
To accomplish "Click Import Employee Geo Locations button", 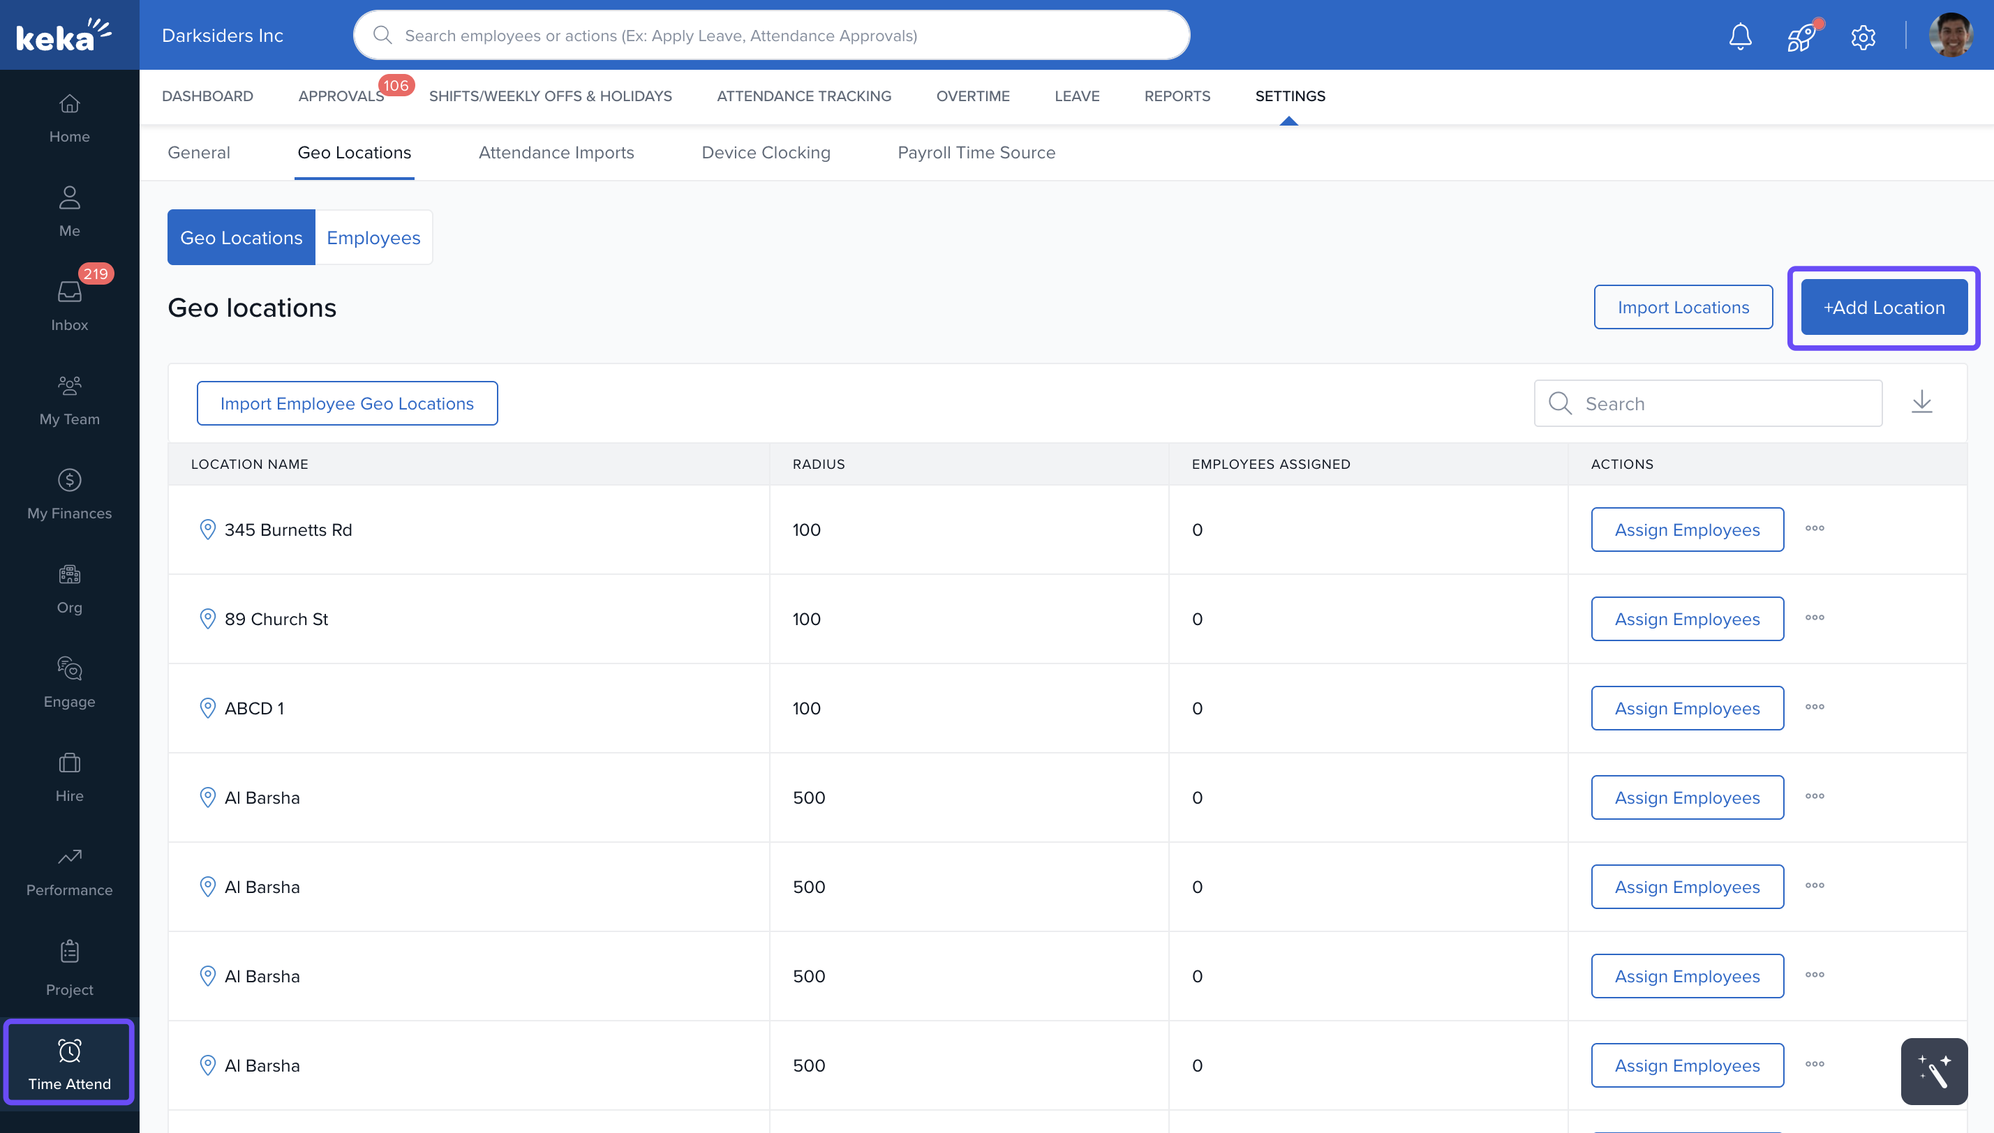I will [346, 403].
